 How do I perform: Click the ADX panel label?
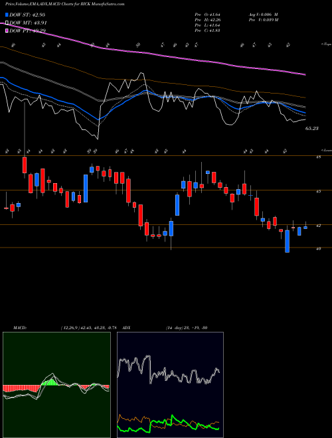pyautogui.click(x=127, y=328)
